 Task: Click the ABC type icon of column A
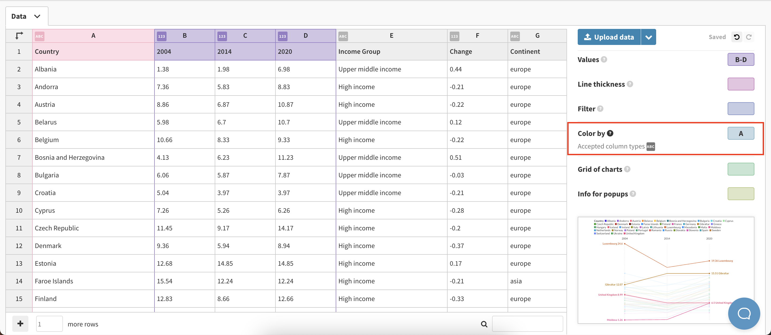click(x=40, y=36)
